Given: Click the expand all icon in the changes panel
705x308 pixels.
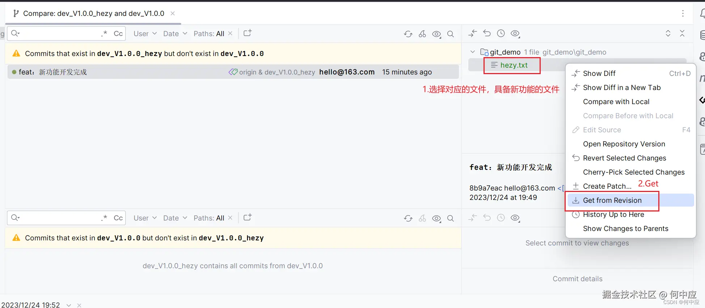Looking at the screenshot, I should [668, 33].
